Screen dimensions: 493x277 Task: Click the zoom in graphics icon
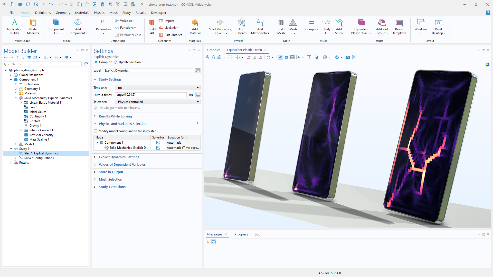point(208,57)
